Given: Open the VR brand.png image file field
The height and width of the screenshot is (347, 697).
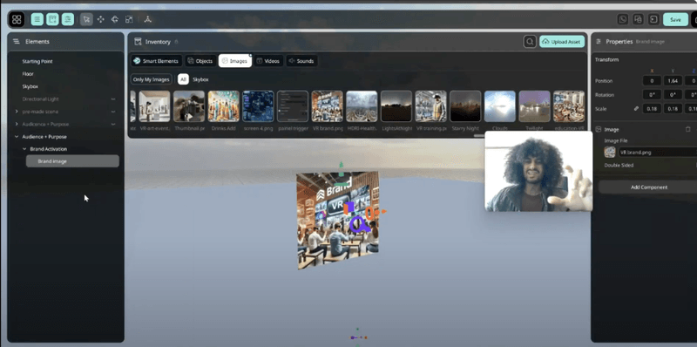Looking at the screenshot, I should (x=658, y=153).
